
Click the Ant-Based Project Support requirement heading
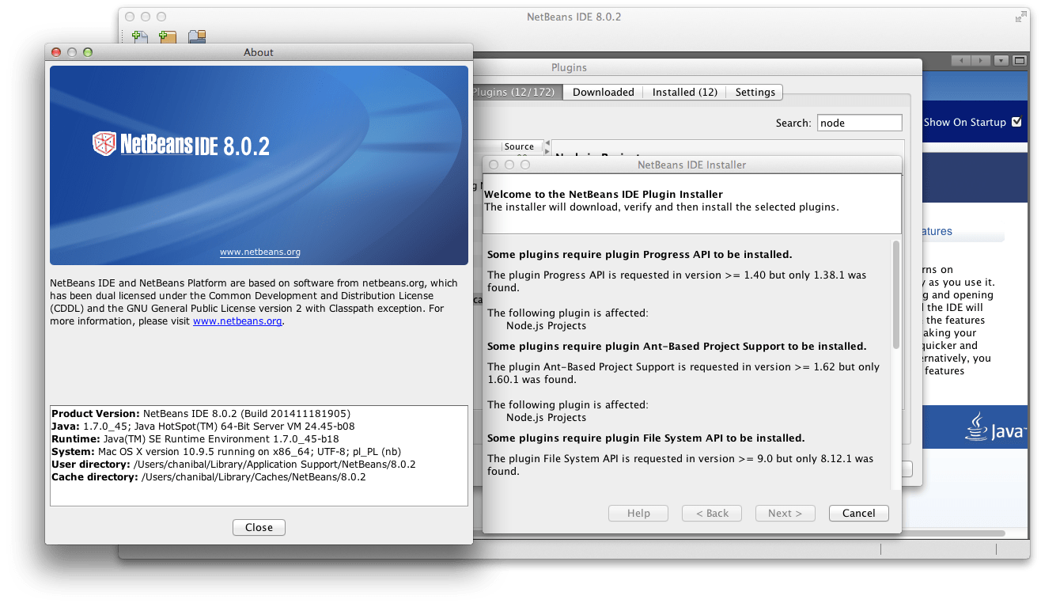(676, 346)
